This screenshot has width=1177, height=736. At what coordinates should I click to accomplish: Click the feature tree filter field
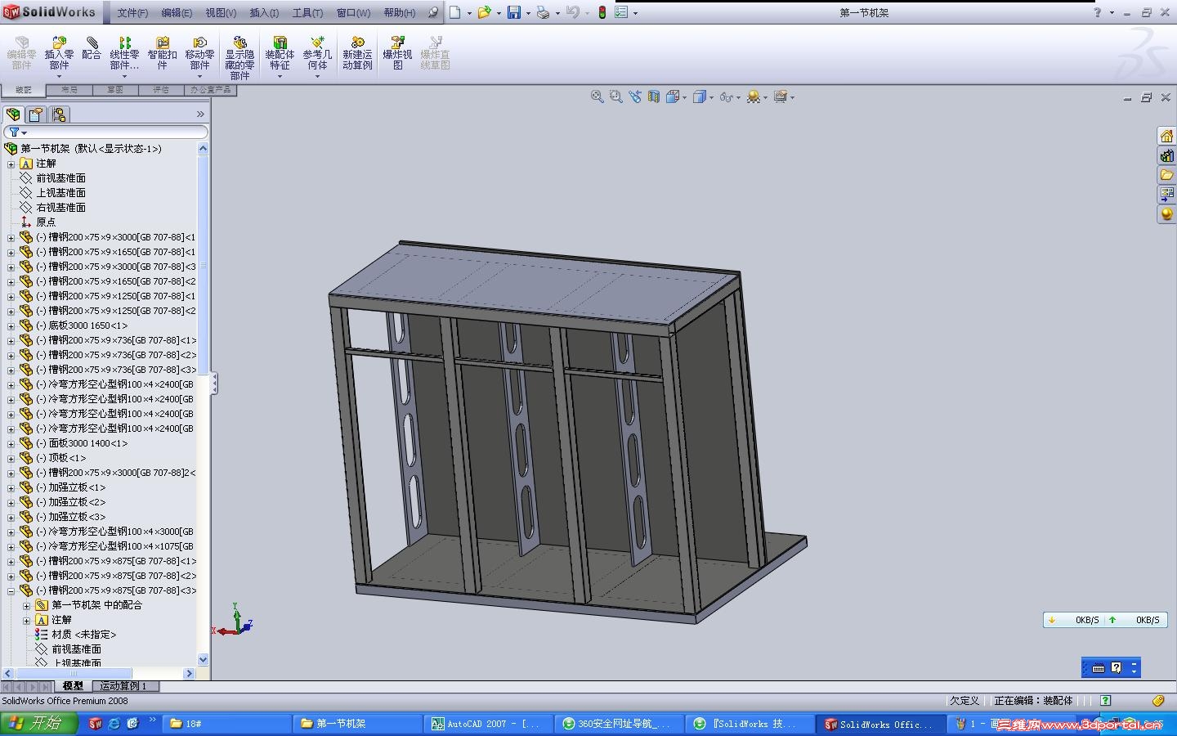click(106, 132)
